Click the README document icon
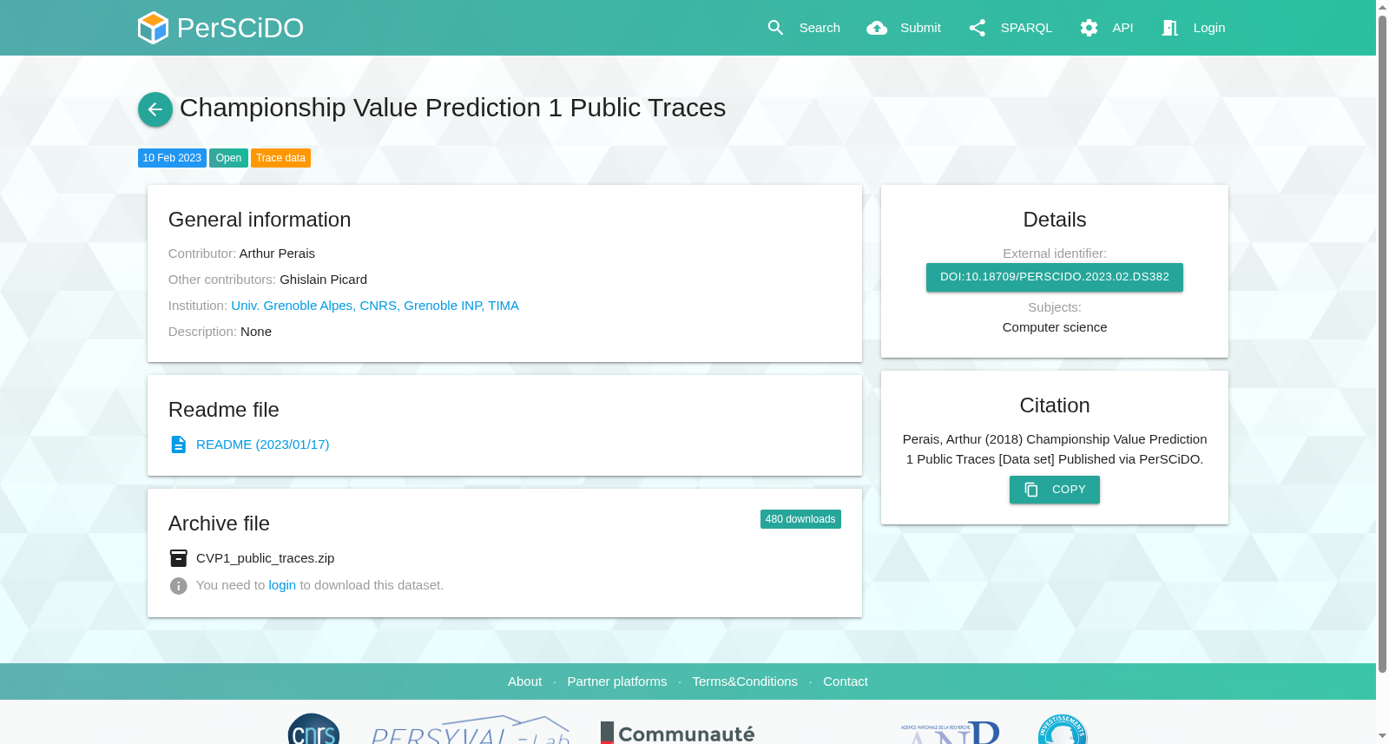Screen dimensions: 1389x744 coord(179,444)
